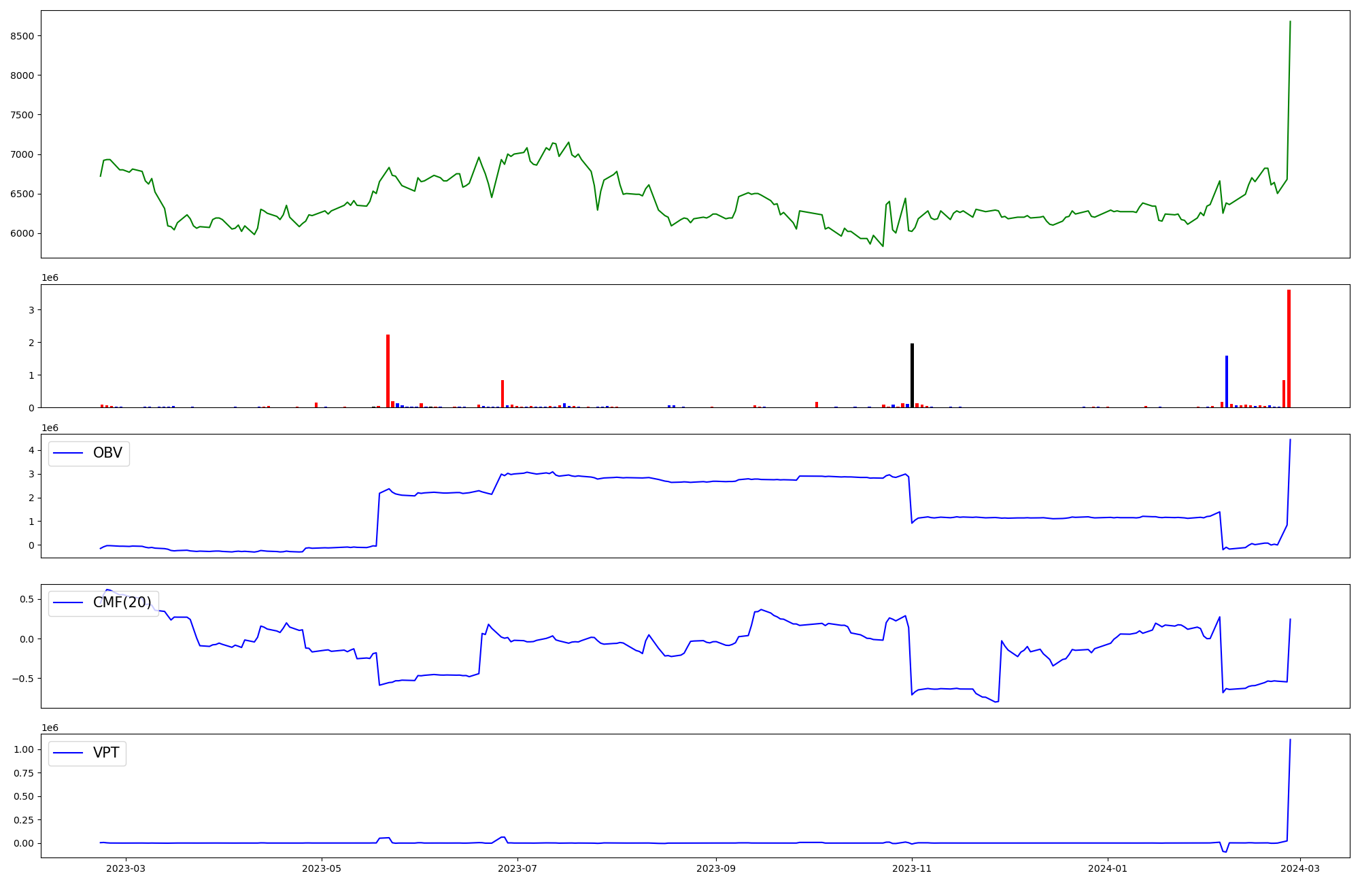Click the 0.50 tick on VPT axis
The width and height of the screenshot is (1360, 884).
[x=24, y=796]
